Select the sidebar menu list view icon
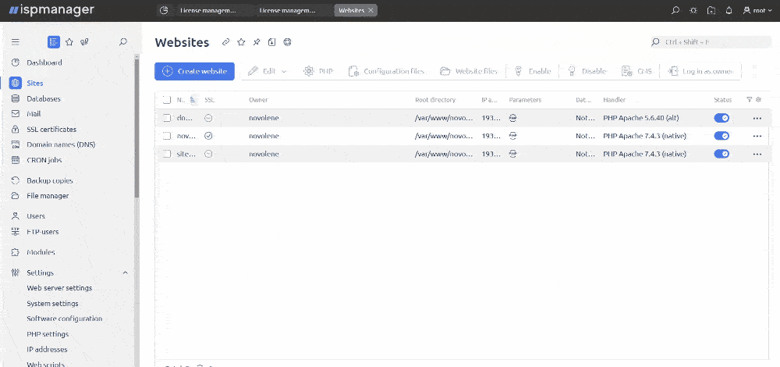780x367 pixels. tap(54, 42)
